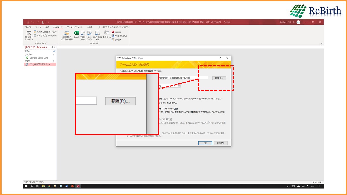Select 001_指定日付売上データ query
Screen dimensions: 347x195
(x=40, y=64)
